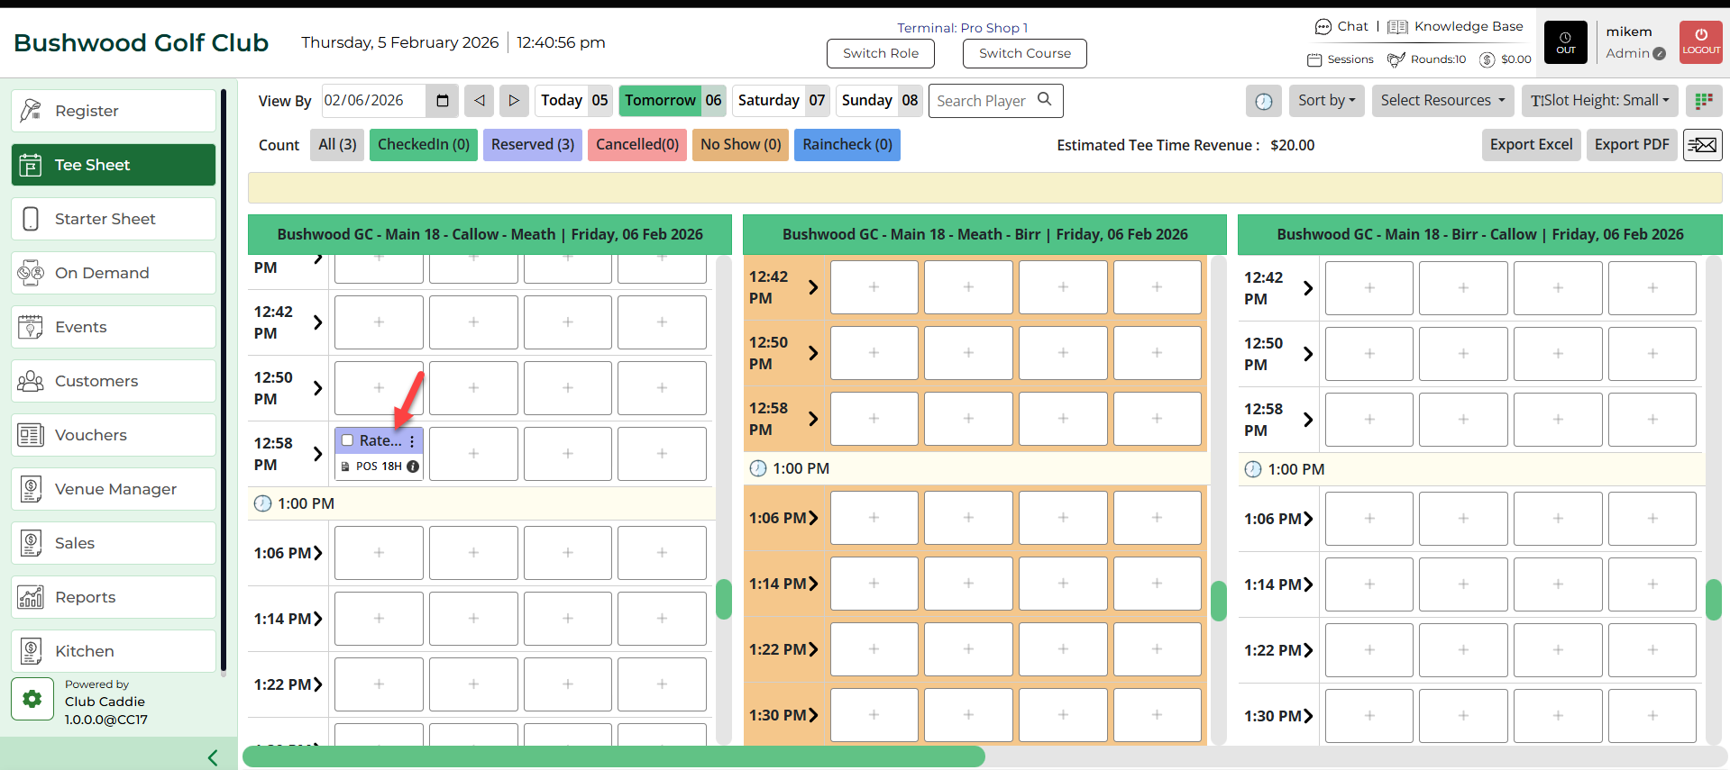Open the settings gear icon
The width and height of the screenshot is (1730, 770).
coord(32,700)
